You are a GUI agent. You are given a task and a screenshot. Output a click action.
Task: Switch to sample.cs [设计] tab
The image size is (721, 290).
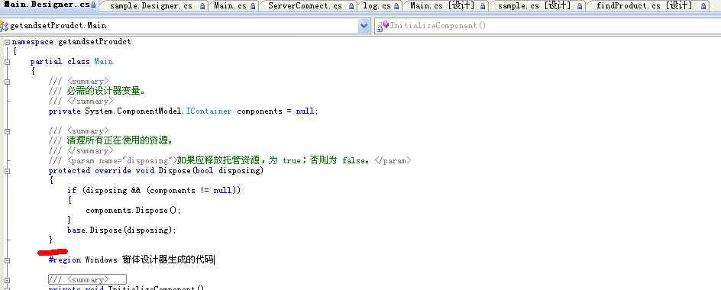(x=538, y=6)
